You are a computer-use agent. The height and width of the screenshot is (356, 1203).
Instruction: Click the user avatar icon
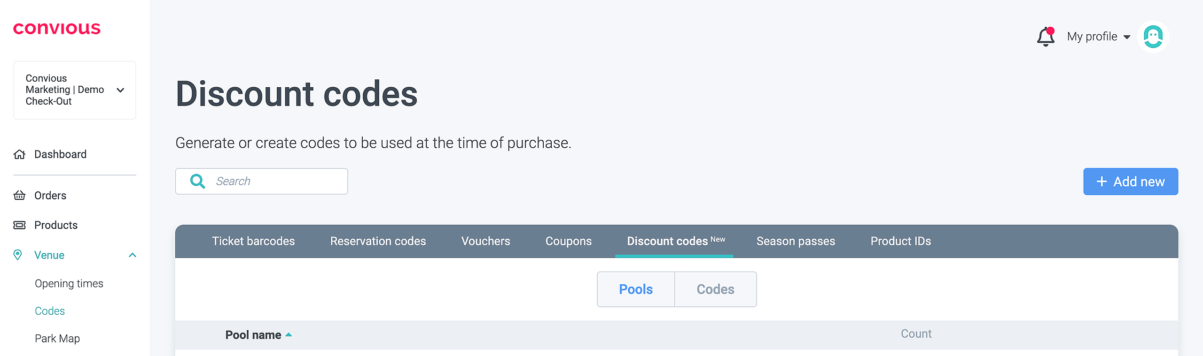pyautogui.click(x=1153, y=37)
